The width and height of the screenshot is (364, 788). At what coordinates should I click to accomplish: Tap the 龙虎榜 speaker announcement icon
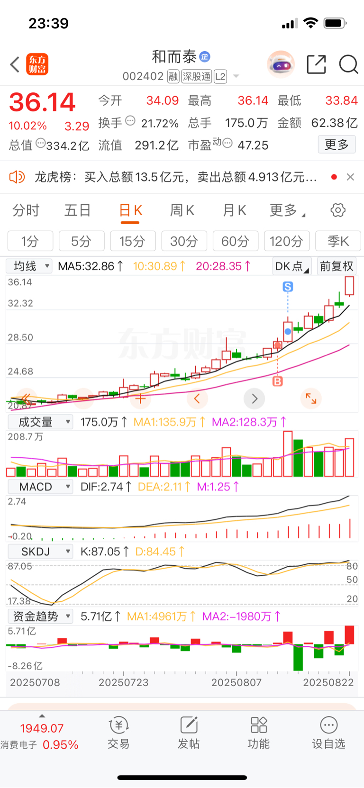(x=17, y=177)
